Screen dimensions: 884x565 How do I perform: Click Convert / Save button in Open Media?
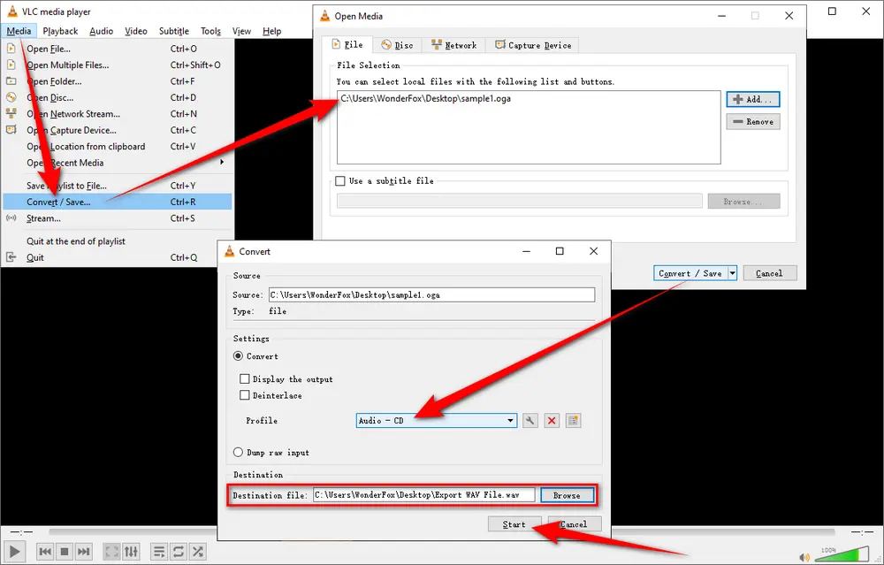690,273
